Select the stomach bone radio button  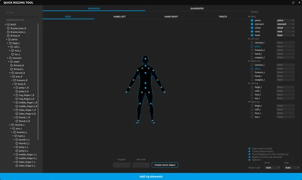(252, 24)
